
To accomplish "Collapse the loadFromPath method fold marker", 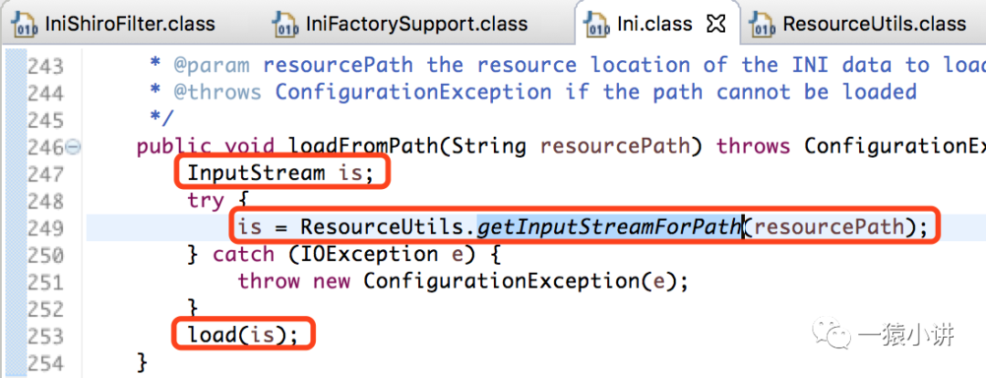I will click(74, 146).
